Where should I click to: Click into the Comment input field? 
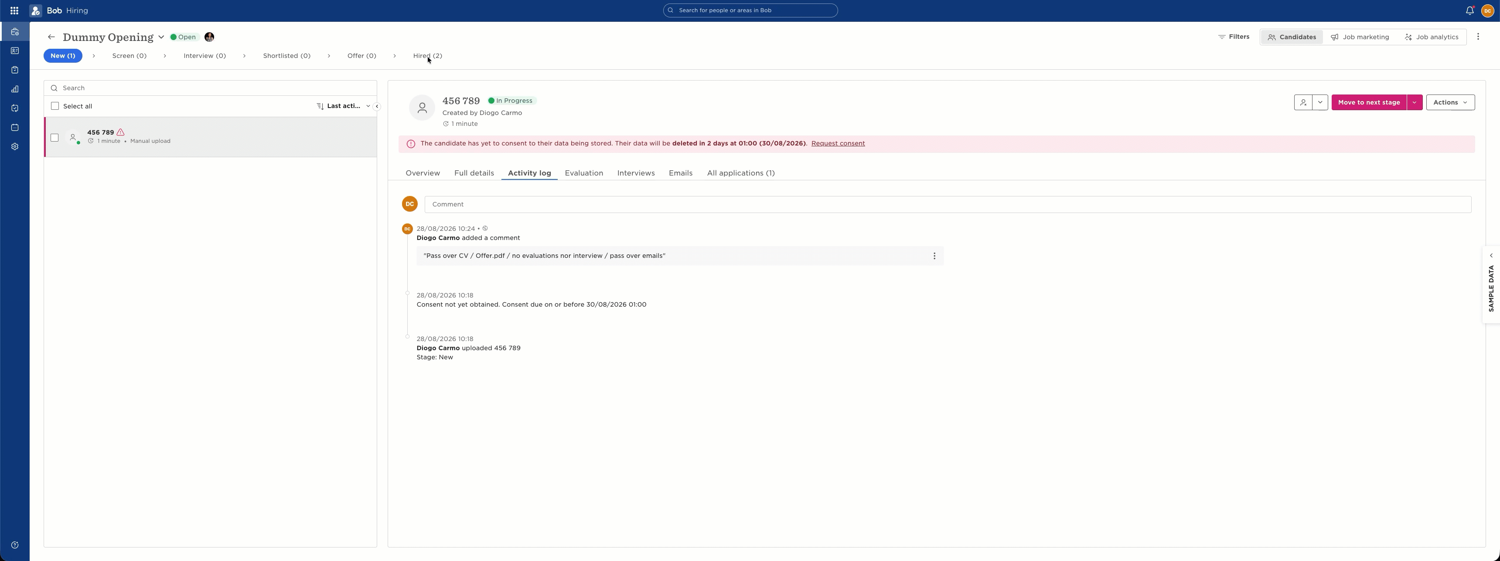coord(948,204)
